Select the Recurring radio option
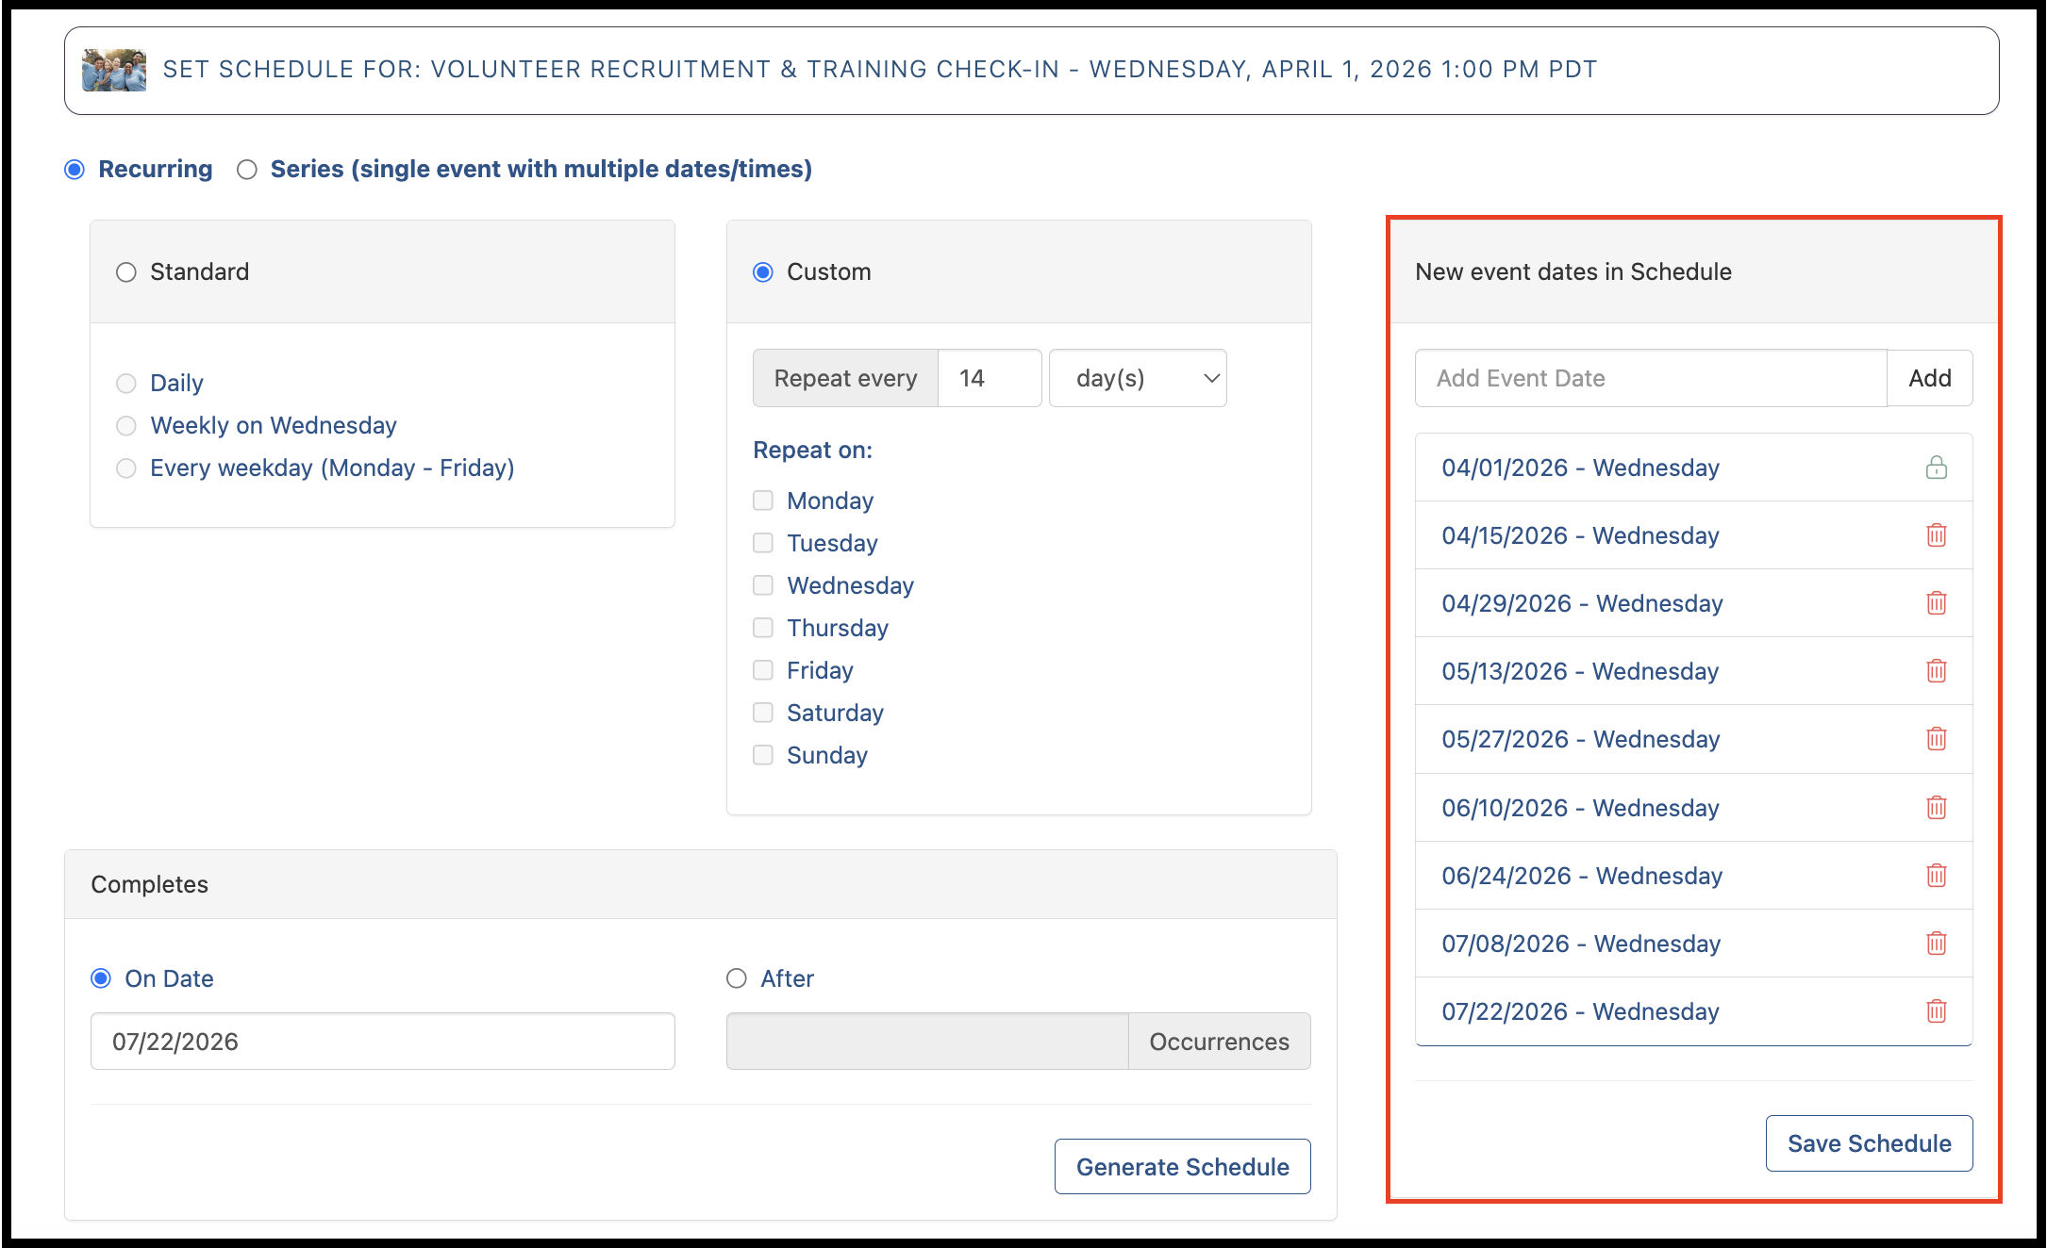This screenshot has width=2047, height=1248. pyautogui.click(x=75, y=170)
